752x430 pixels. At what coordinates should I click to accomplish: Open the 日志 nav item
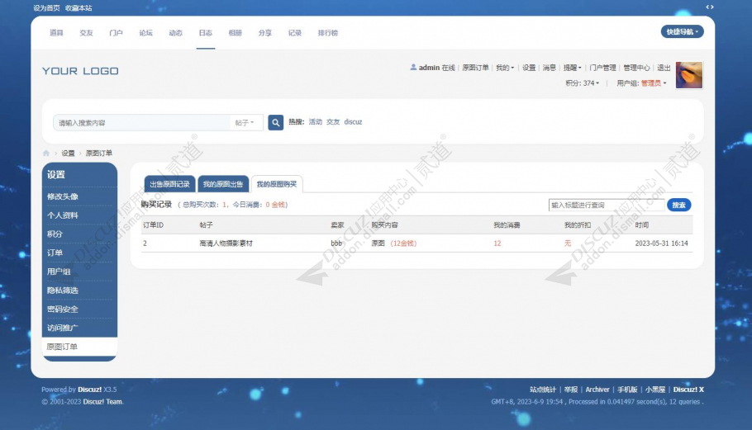(x=205, y=32)
